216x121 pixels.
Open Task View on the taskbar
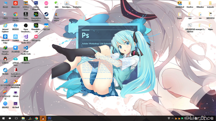coord(16,118)
